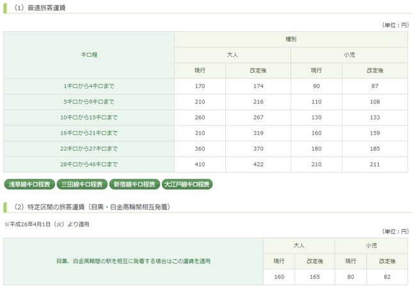Select the 22キロから27キロまで row label

[x=89, y=149]
